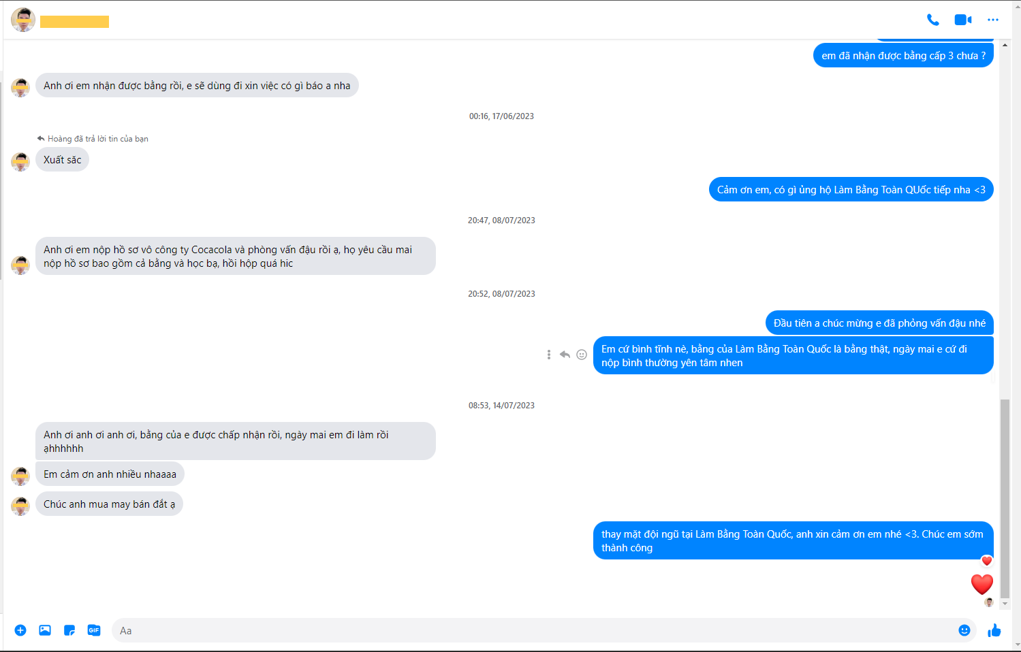
Task: Click the highlighted contact name in the header
Action: (x=74, y=22)
